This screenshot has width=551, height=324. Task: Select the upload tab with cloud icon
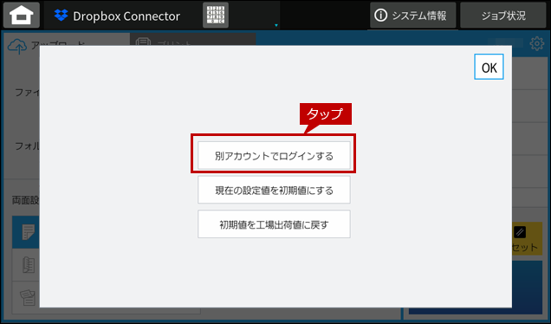click(x=67, y=40)
